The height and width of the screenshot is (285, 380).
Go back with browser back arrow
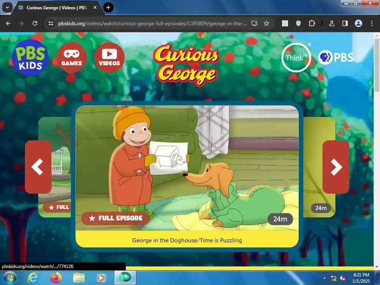click(x=8, y=23)
